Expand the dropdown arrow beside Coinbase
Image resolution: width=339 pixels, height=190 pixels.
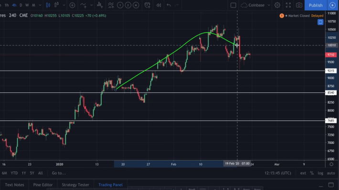[x=269, y=5]
